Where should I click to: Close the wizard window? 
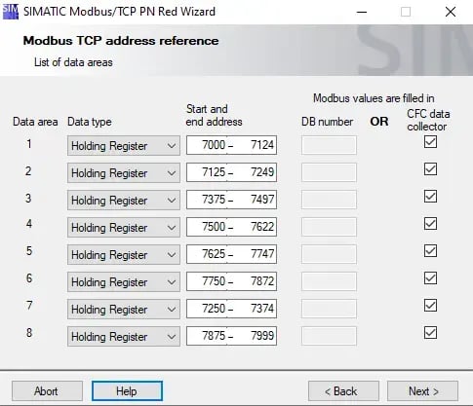[451, 12]
